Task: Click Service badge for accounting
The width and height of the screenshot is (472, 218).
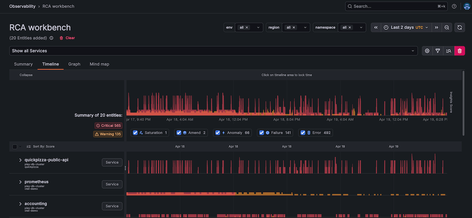Action: pyautogui.click(x=112, y=206)
